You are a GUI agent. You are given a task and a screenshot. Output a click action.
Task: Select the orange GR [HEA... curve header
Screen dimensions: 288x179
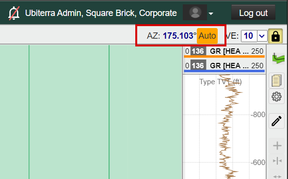pyautogui.click(x=224, y=51)
